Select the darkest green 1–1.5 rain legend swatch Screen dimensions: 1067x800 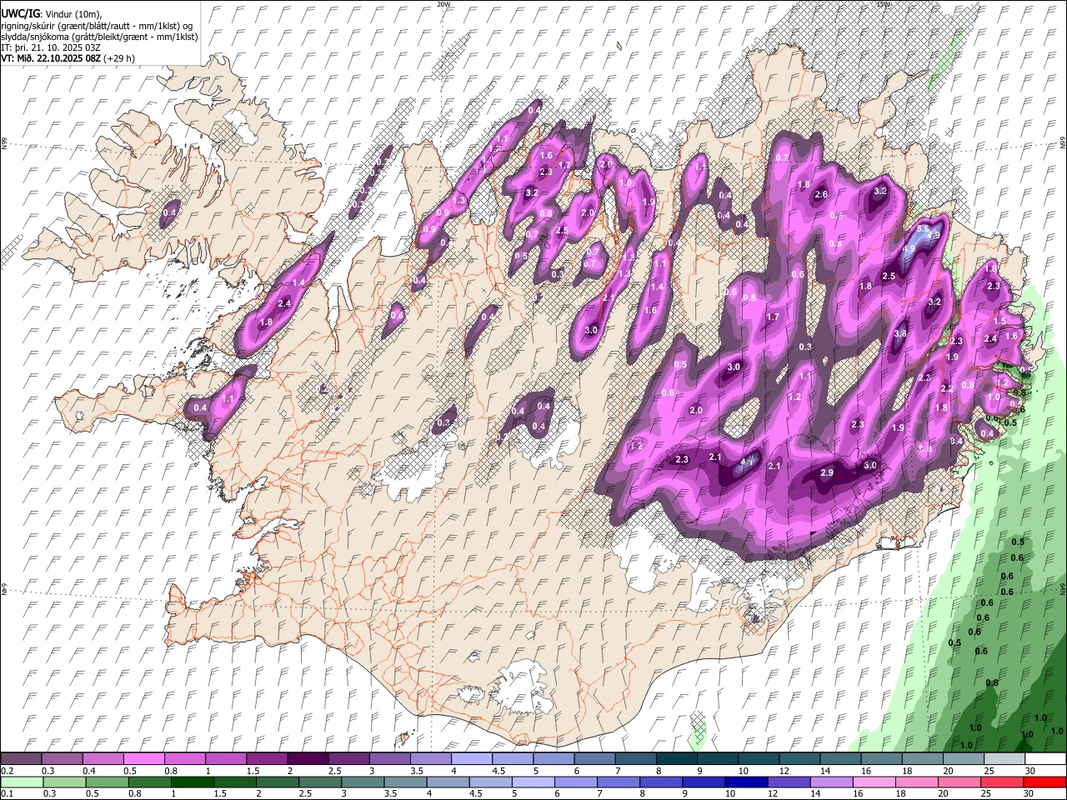pos(193,782)
